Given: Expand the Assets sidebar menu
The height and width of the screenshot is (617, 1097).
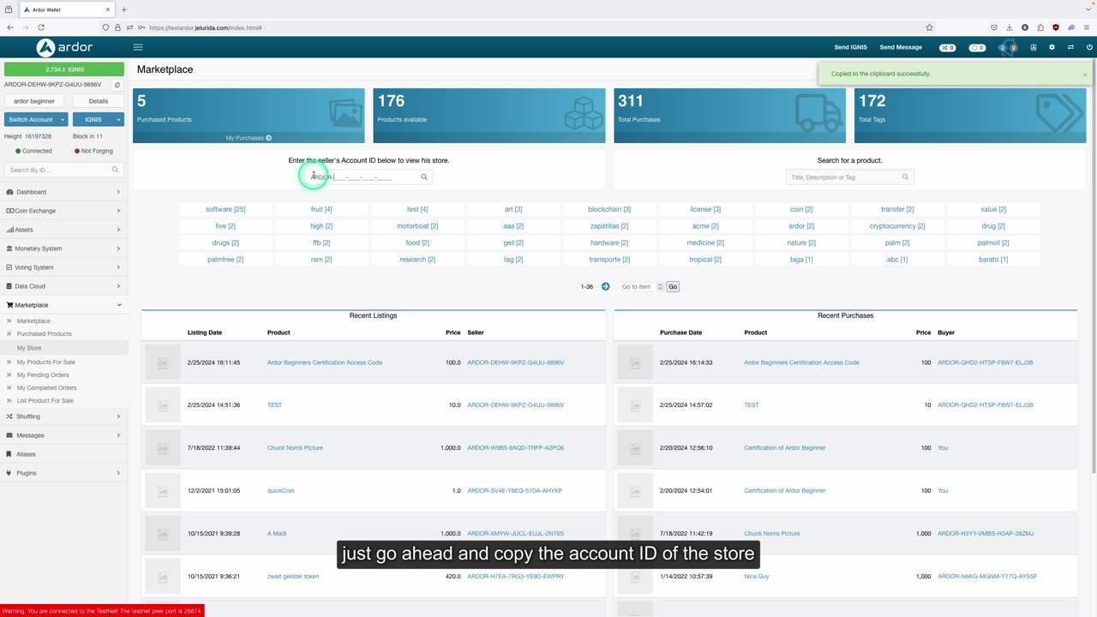Looking at the screenshot, I should [64, 230].
